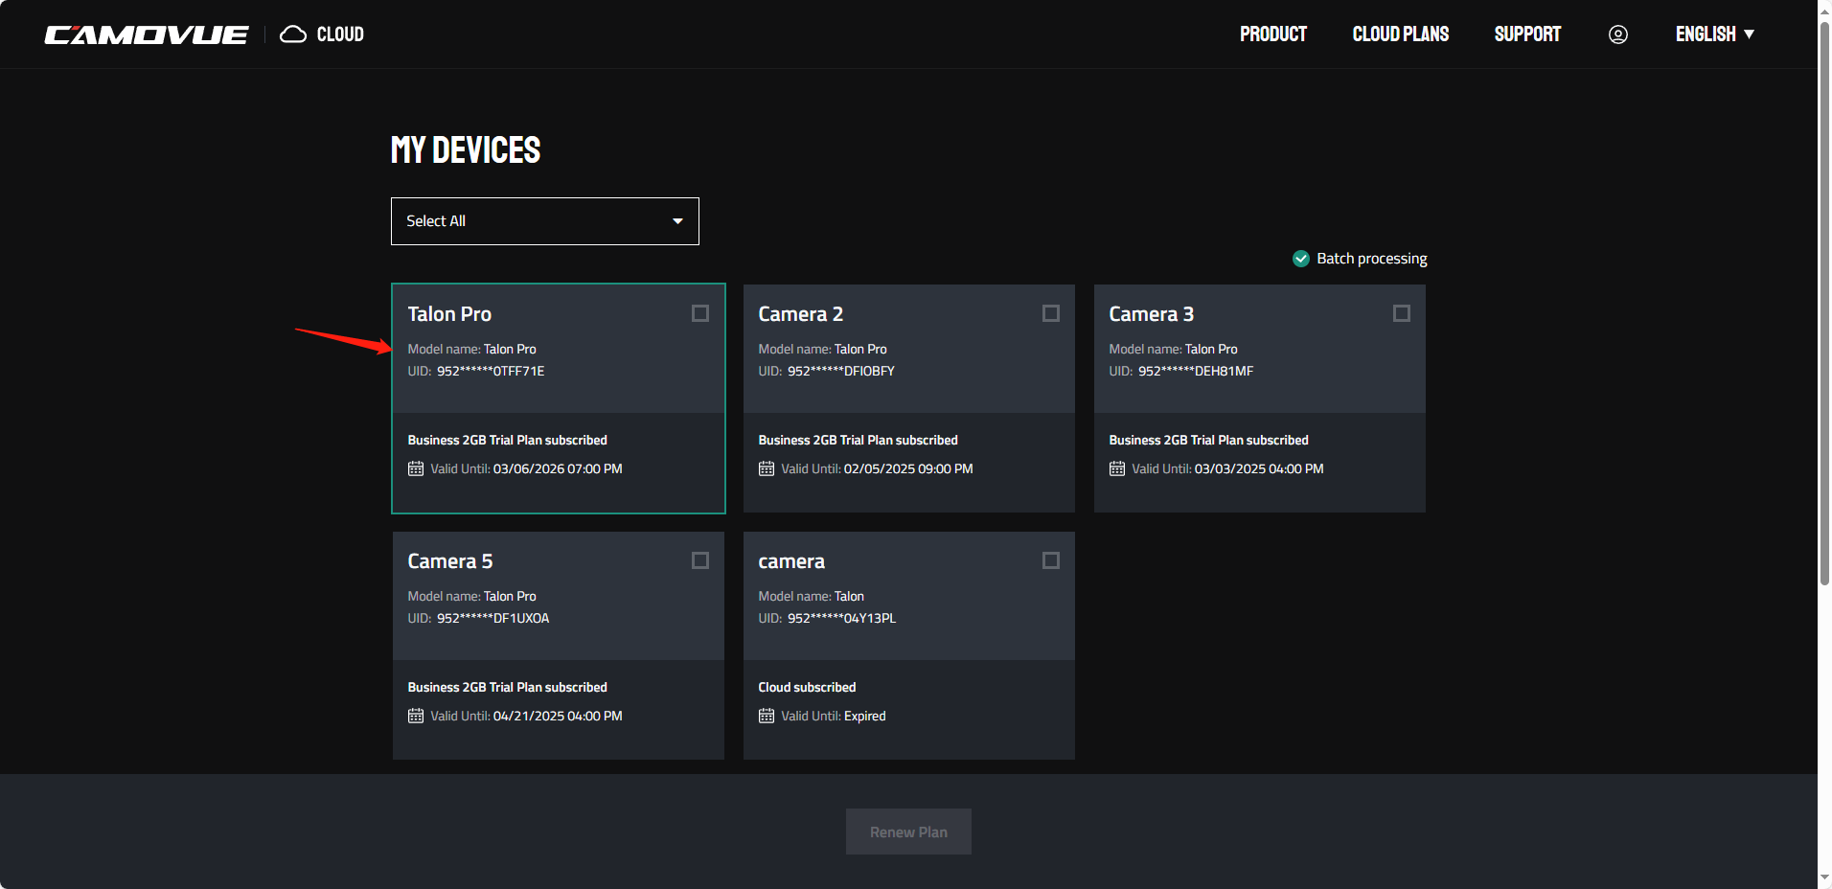Click calendar icon on Camera 2 card
1832x889 pixels.
coord(767,468)
